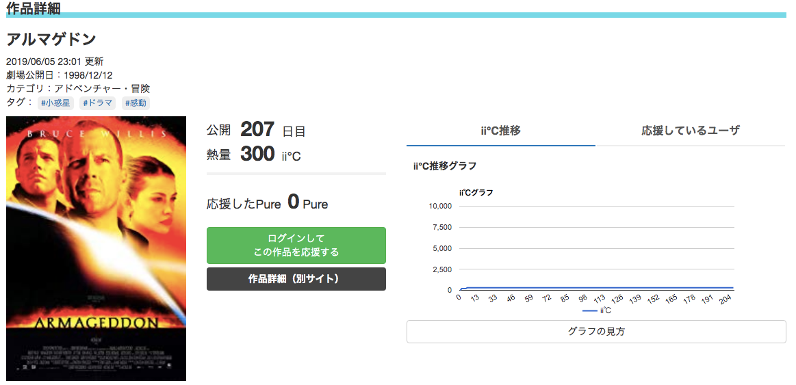Viewport: 796px width, 385px height.
Task: Open the #感動 tag
Action: (136, 103)
